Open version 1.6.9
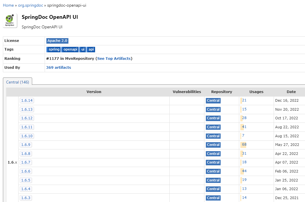 [x=26, y=145]
